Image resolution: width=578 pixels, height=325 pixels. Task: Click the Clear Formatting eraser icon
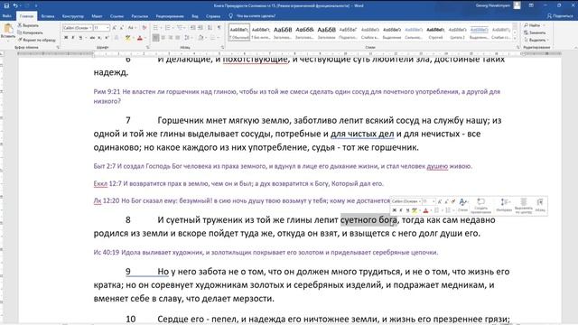(144, 28)
